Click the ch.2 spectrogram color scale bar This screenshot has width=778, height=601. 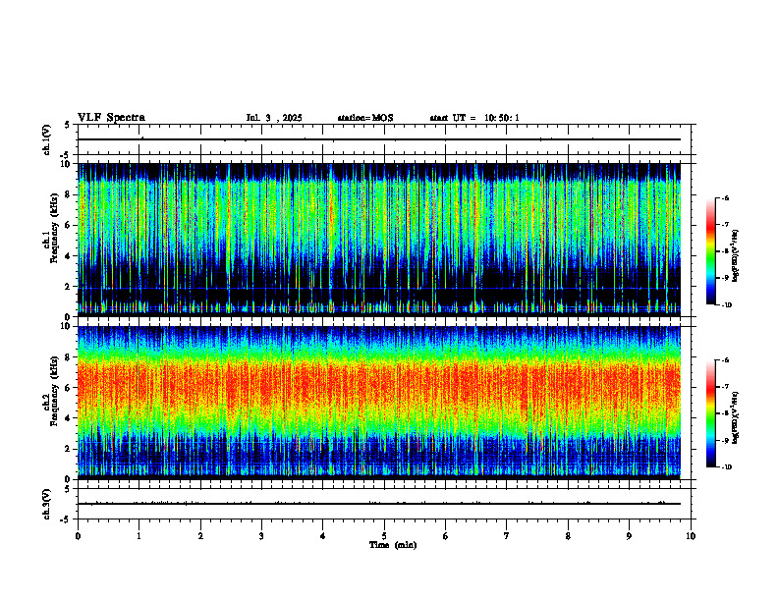(x=710, y=413)
